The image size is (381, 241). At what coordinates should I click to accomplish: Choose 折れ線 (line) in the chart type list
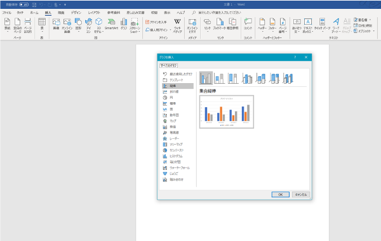tap(178, 92)
